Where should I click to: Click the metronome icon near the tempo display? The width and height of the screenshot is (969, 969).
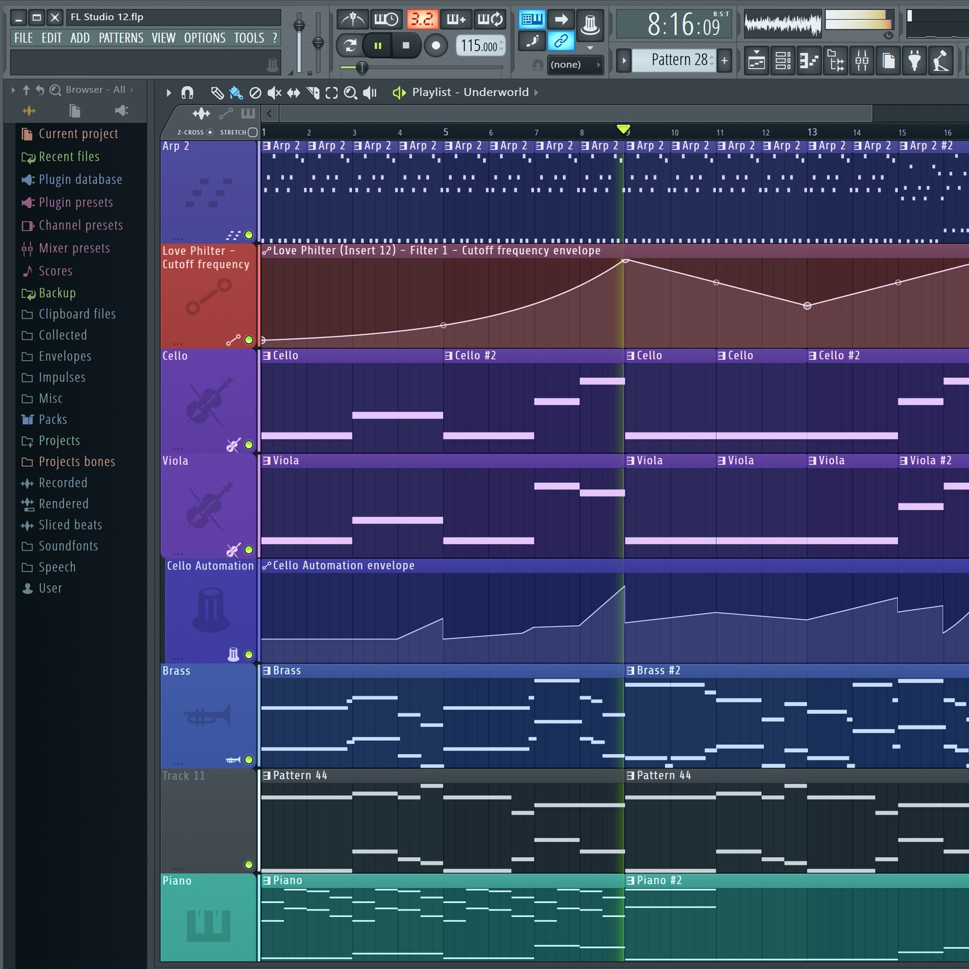(x=353, y=19)
